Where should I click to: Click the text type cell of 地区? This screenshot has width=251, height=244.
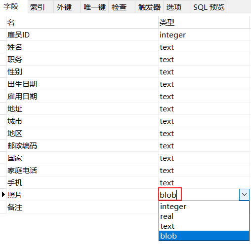point(204,133)
